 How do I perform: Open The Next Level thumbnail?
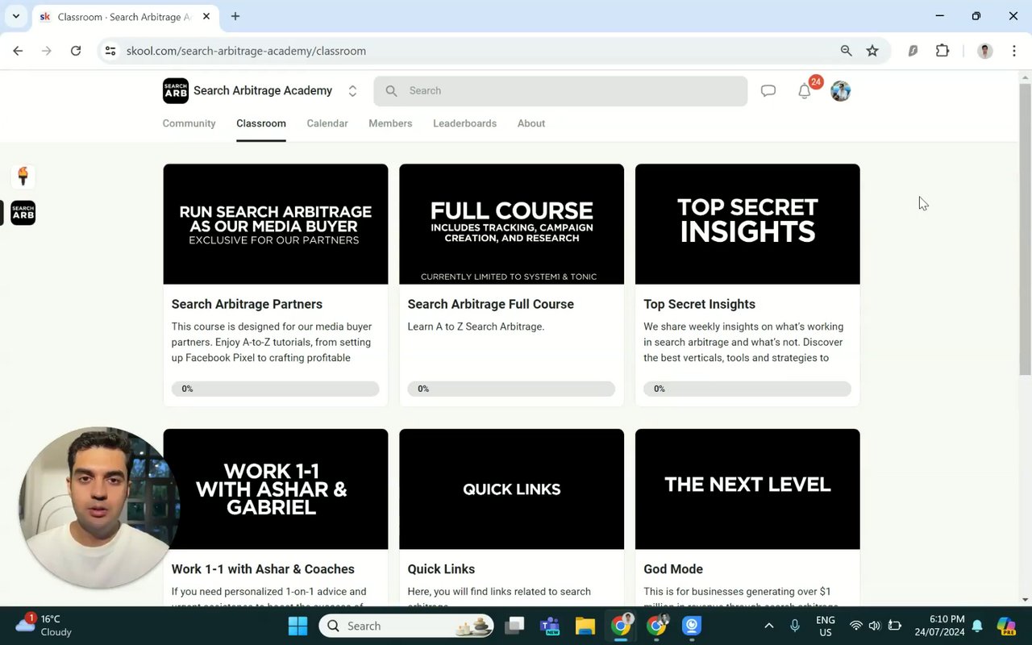[747, 489]
